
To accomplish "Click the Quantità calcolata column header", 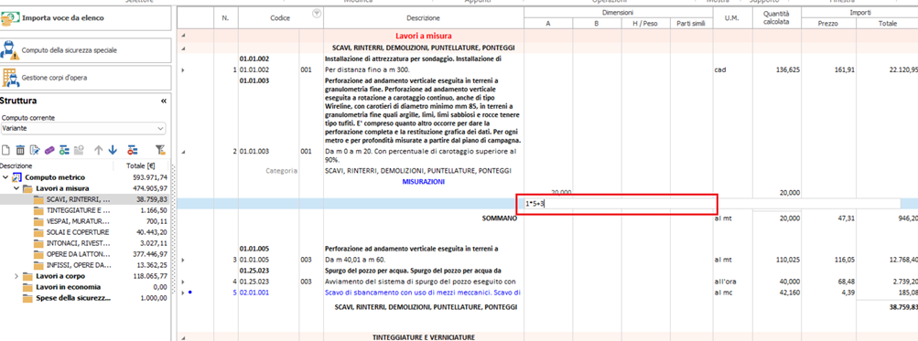I will [777, 18].
